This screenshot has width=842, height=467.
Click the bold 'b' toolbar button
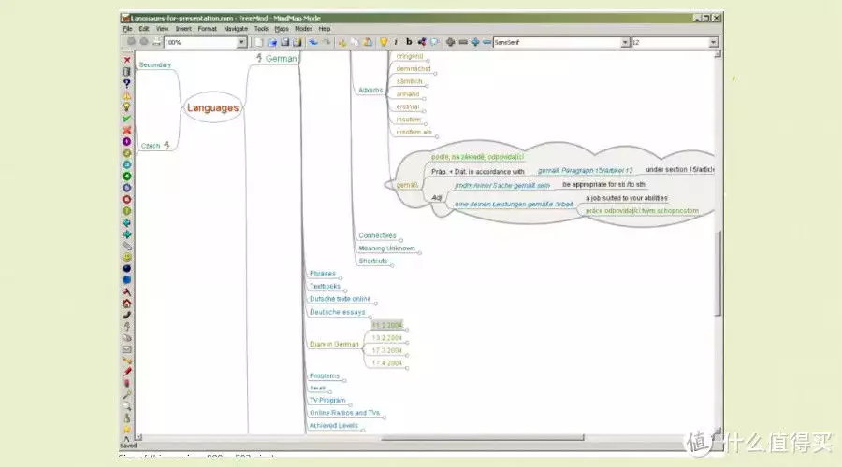pos(409,42)
